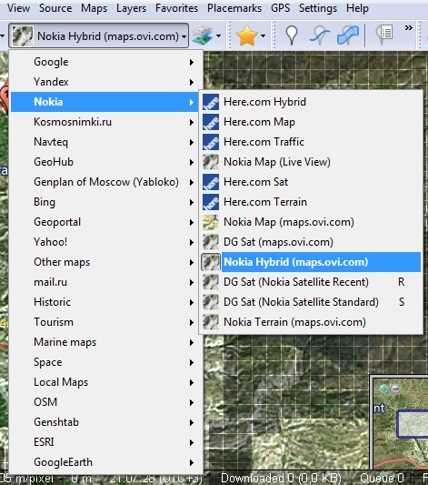Open the View menu

(x=18, y=8)
